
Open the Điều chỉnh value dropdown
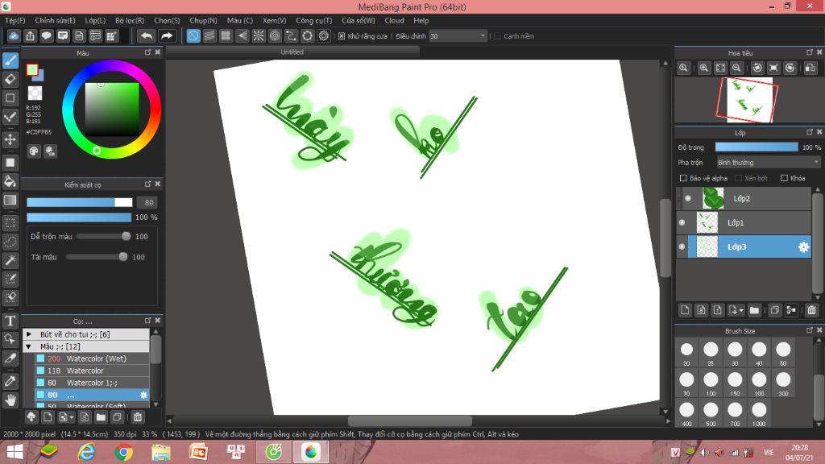(483, 36)
